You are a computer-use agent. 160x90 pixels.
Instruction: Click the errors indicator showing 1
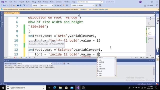click(x=15, y=58)
